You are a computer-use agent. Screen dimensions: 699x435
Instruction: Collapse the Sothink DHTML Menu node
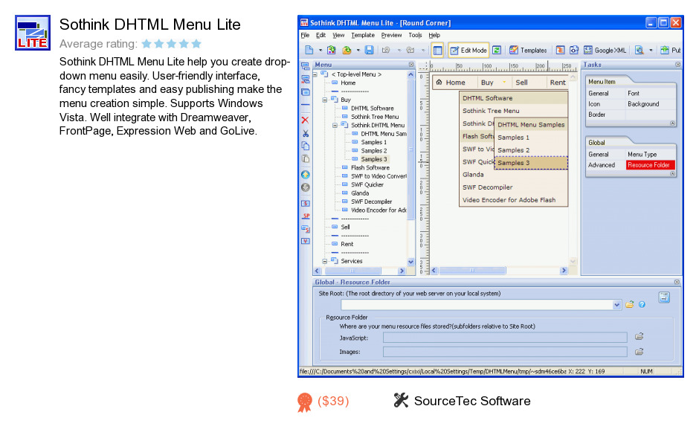click(335, 125)
